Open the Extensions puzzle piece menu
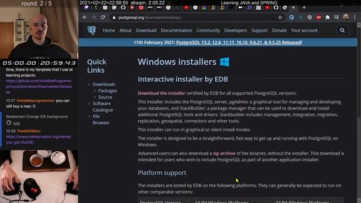361x203 pixels. (327, 17)
